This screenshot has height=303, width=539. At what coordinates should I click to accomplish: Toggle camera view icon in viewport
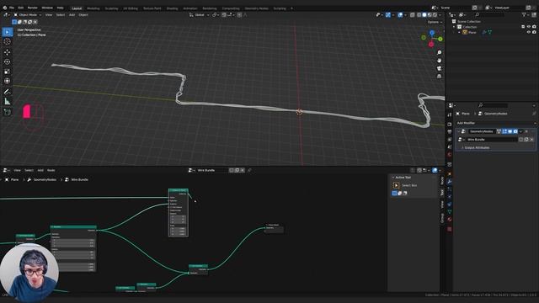click(439, 68)
